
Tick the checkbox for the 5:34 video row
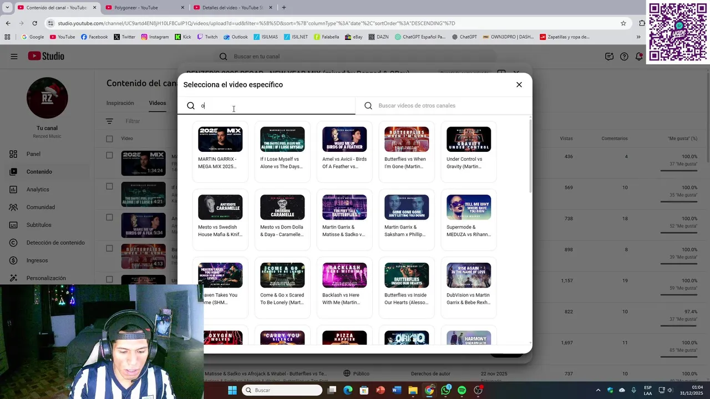pos(109,218)
